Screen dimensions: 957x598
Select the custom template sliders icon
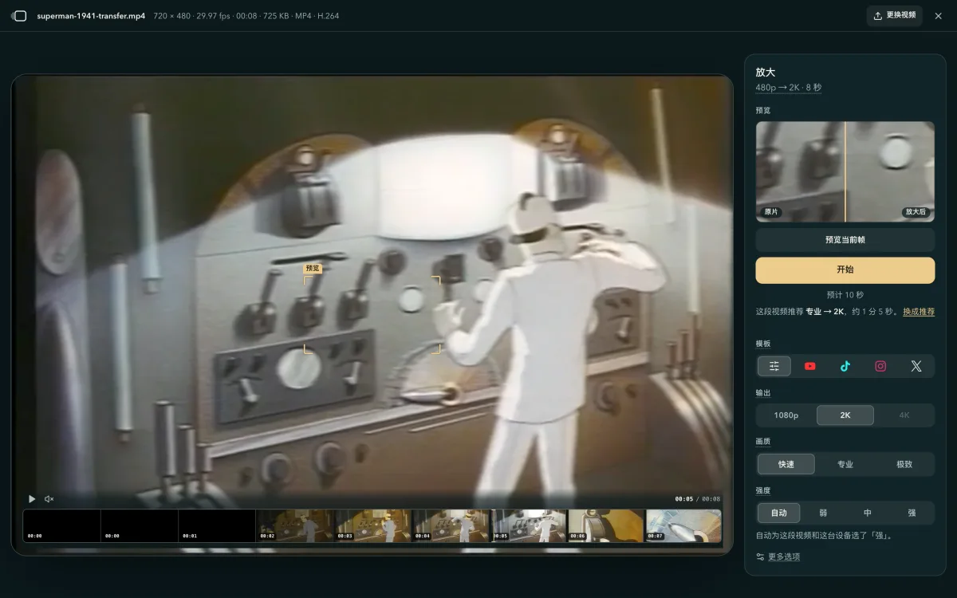click(774, 366)
